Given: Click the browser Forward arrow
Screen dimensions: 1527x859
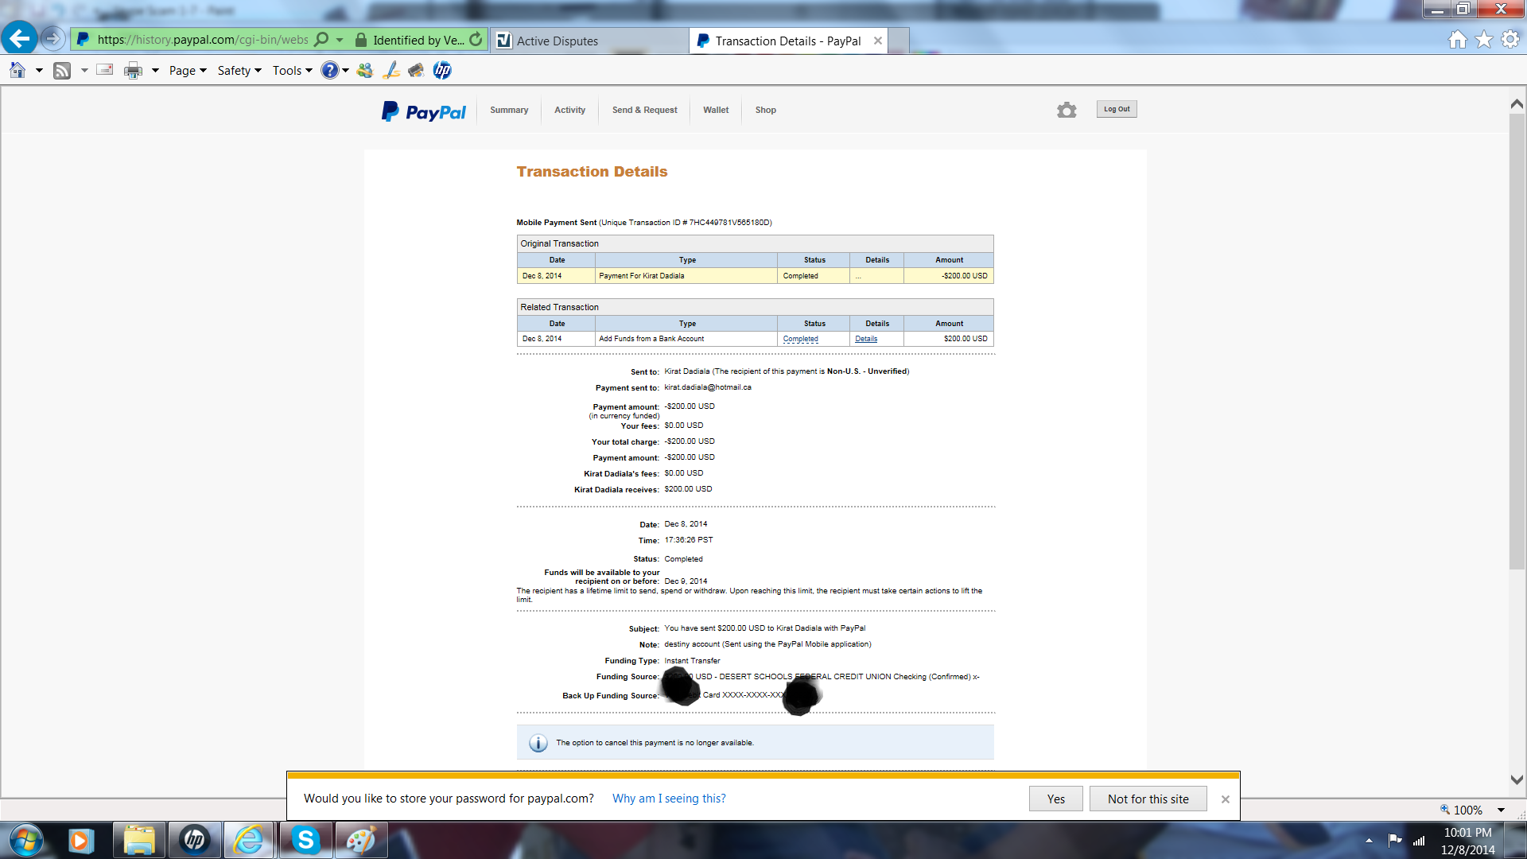Looking at the screenshot, I should click(52, 38).
